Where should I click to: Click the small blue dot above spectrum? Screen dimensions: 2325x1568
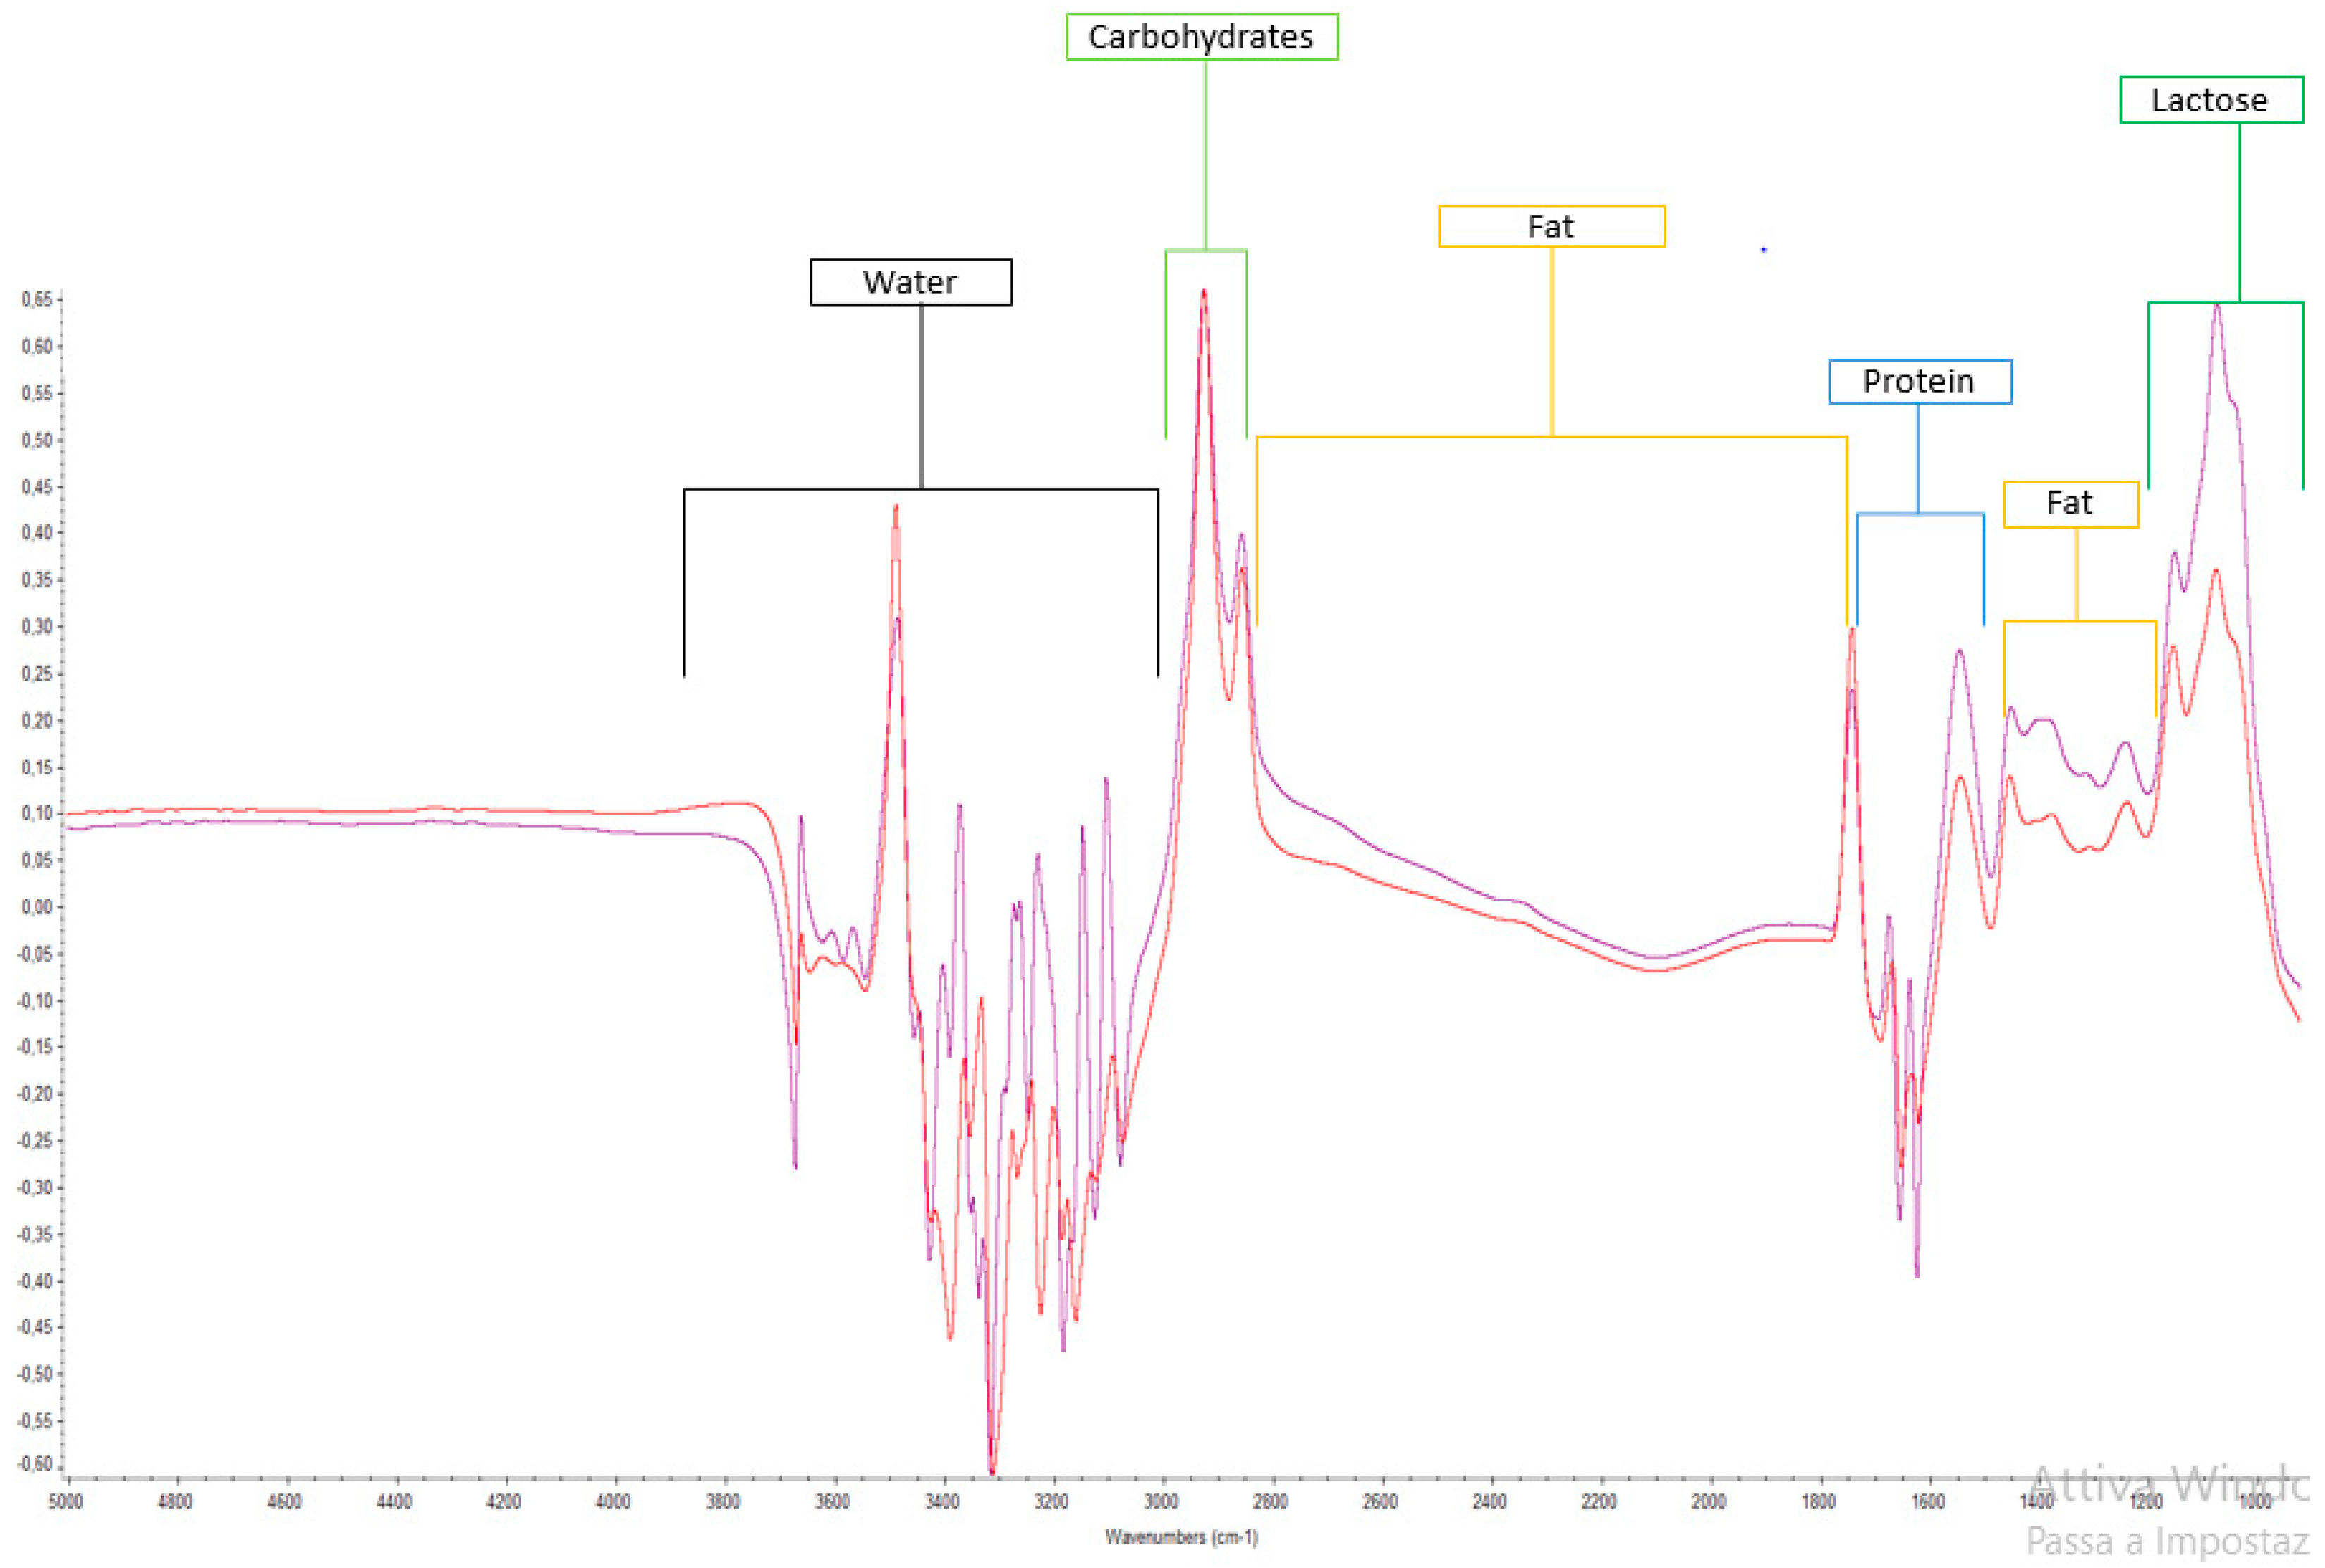point(1764,250)
